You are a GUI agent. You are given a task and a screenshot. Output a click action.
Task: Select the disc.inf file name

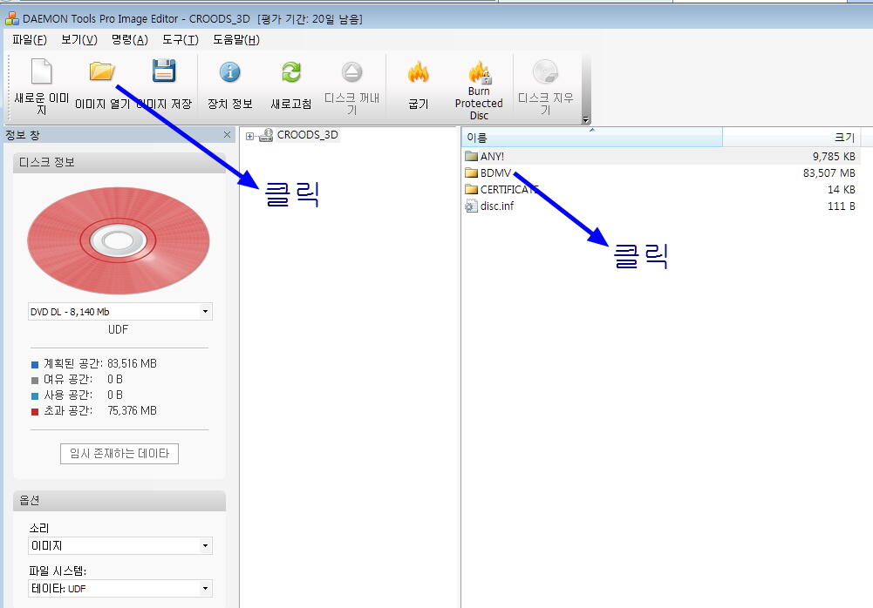coord(497,206)
